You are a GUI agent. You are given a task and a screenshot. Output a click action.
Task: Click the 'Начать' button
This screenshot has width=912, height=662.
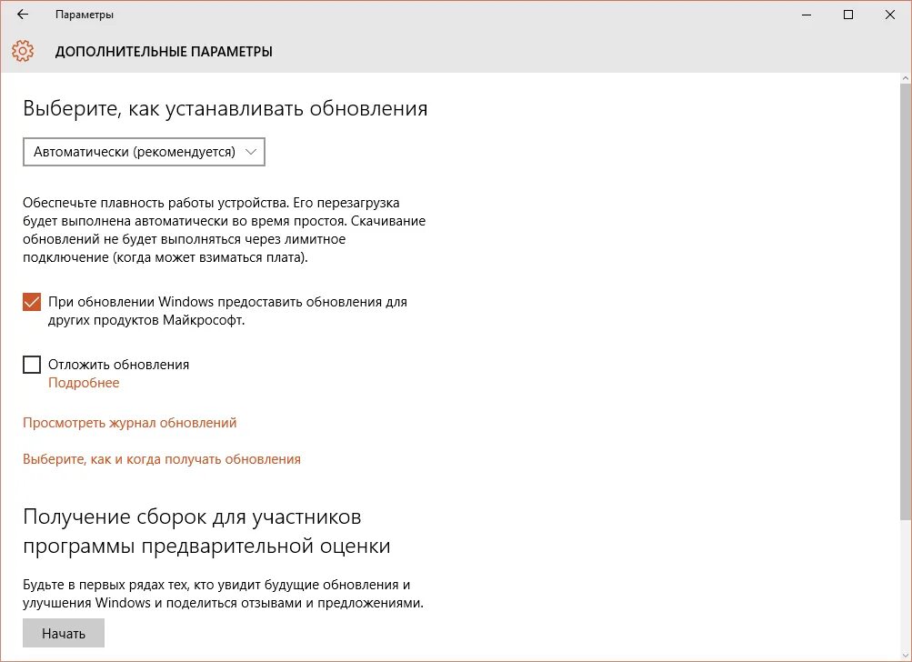64,634
